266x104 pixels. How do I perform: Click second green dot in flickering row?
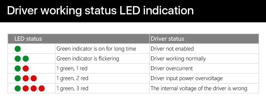click(26, 59)
